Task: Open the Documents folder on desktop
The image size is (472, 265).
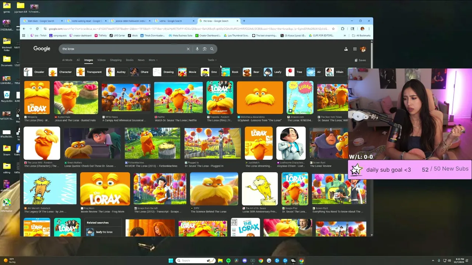Action: pyautogui.click(x=7, y=61)
